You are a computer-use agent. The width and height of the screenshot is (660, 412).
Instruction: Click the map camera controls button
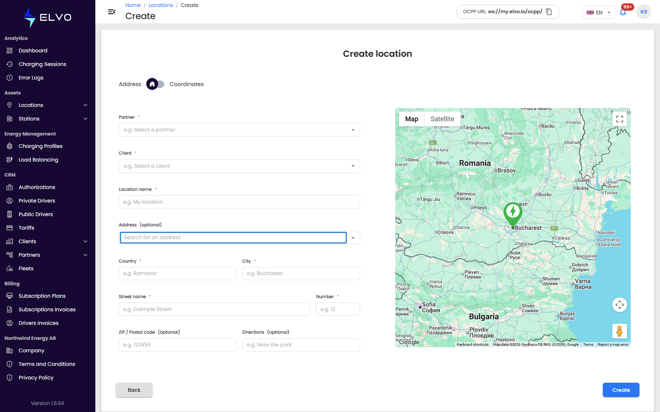coord(619,305)
